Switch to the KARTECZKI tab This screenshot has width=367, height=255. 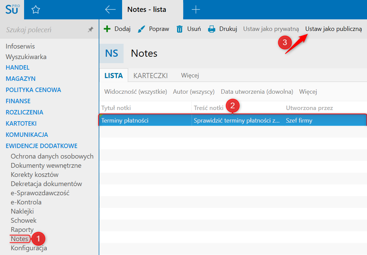tap(151, 75)
